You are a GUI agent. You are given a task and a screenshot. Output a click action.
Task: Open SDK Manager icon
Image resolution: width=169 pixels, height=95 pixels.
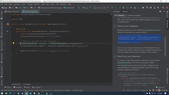[158, 8]
